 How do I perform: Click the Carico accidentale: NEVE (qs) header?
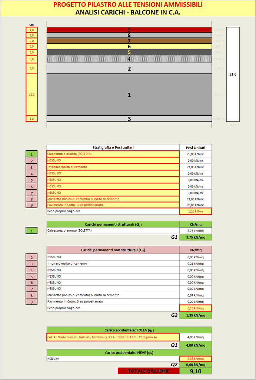[x=129, y=352]
